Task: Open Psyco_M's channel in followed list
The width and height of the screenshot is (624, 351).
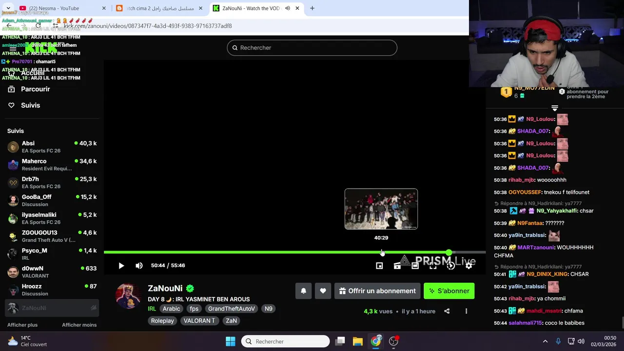Action: tap(52, 254)
